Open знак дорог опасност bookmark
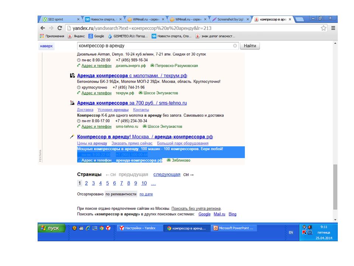The image size is (354, 266). point(215,36)
